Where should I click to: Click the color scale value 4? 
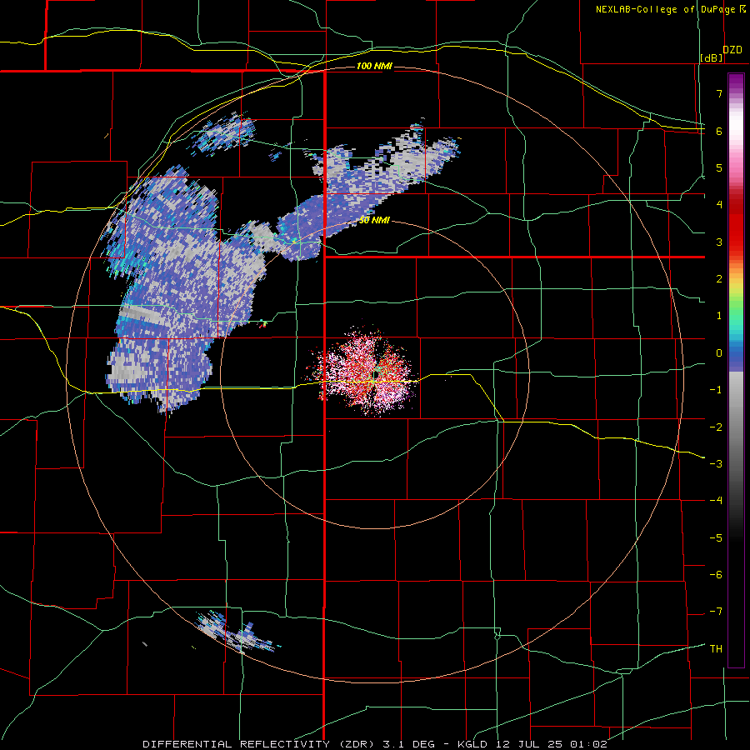(719, 205)
